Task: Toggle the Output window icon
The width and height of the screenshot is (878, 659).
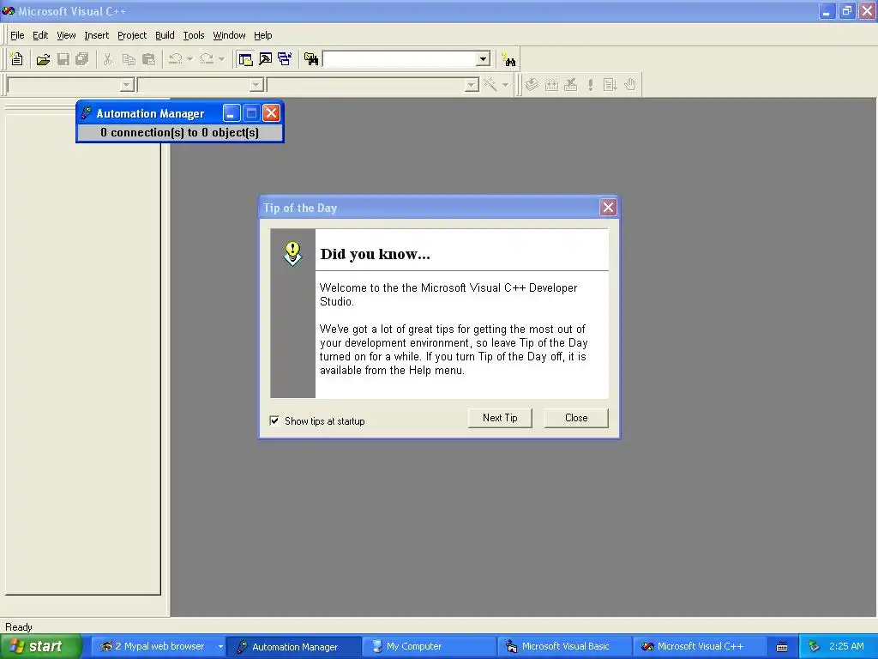Action: coord(266,59)
